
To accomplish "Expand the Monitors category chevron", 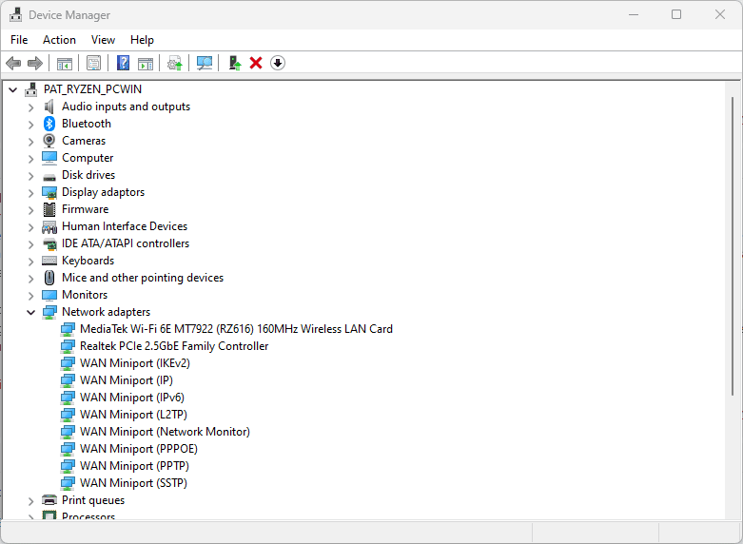I will (30, 296).
